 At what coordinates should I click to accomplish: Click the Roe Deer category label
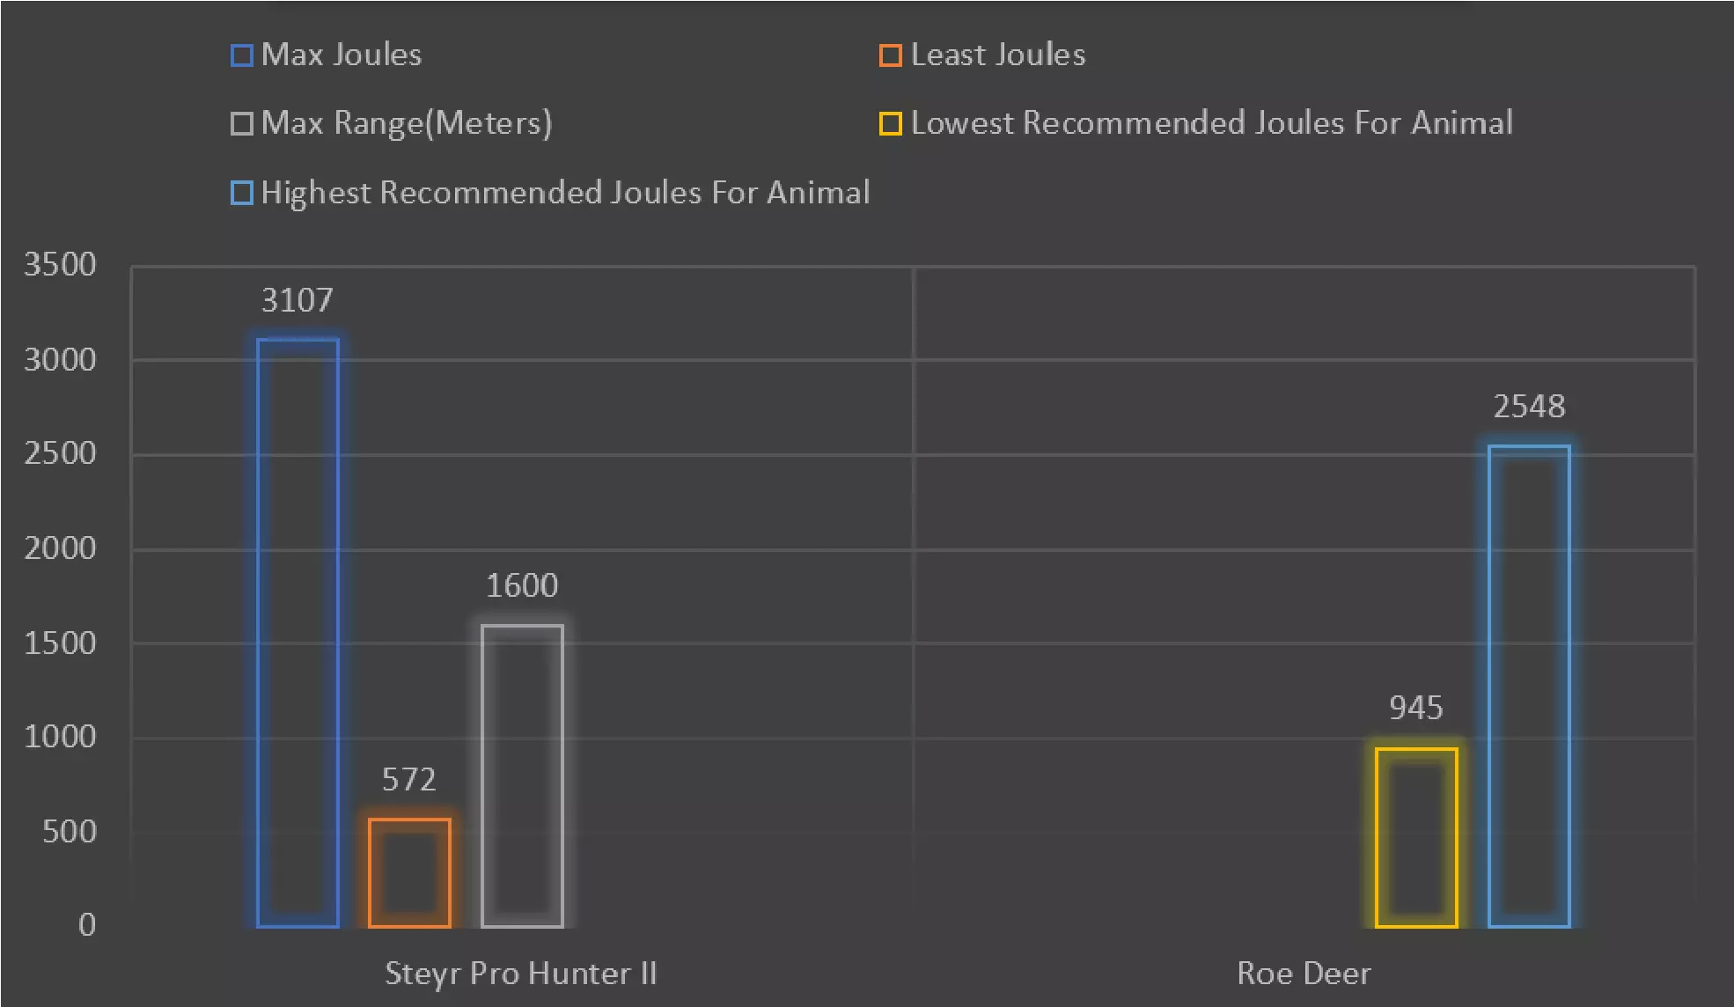(1304, 974)
